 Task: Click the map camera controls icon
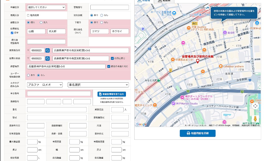[x=255, y=106]
